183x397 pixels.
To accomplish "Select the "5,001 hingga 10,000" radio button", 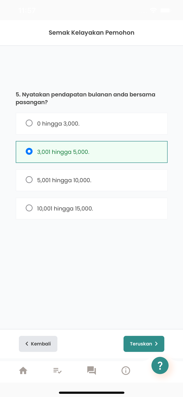I will [x=29, y=180].
